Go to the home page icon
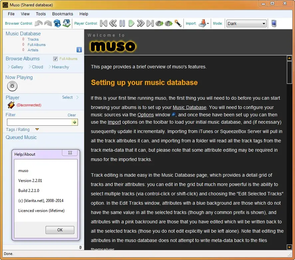 point(66,23)
